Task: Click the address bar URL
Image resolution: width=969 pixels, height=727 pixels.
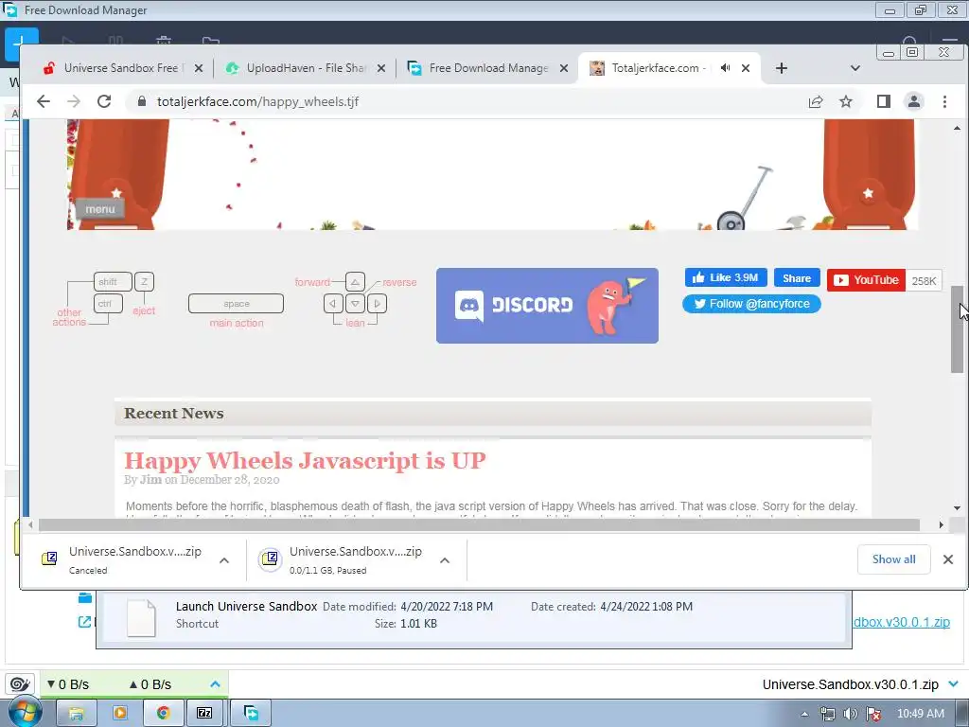Action: click(257, 101)
